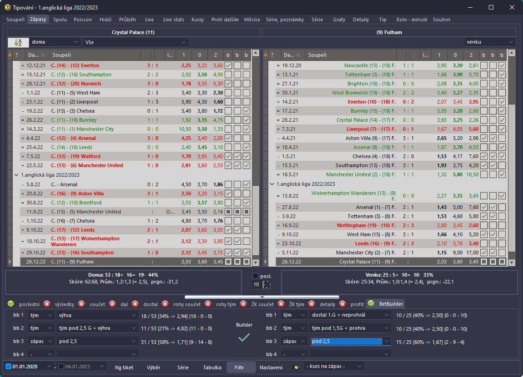This screenshot has width=523, height=377.
Task: Enable the posl. checkbox
Action: 256,276
